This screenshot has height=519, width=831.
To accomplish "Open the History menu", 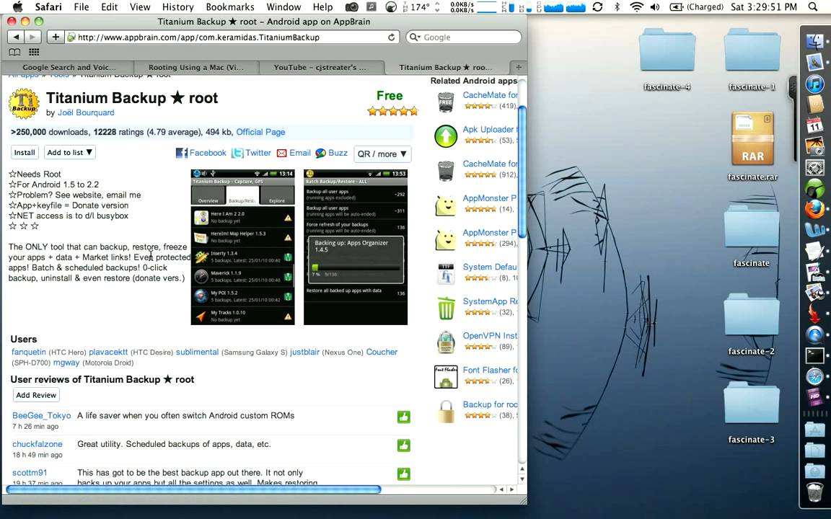I will (177, 7).
